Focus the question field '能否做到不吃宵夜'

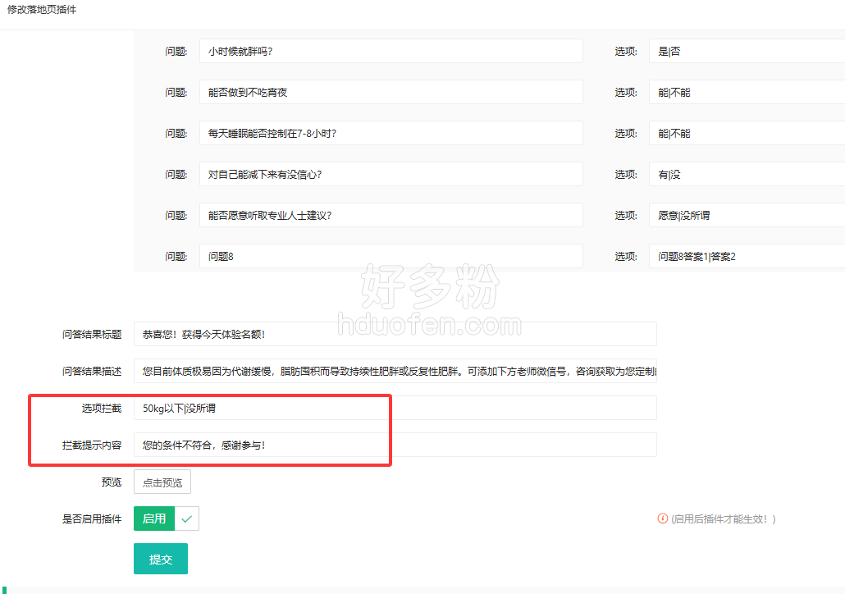click(x=391, y=92)
